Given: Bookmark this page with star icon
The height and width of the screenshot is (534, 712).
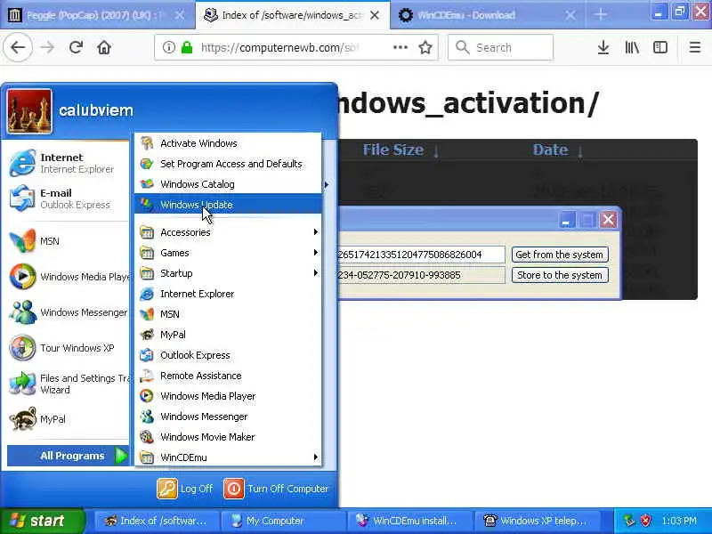Looking at the screenshot, I should (x=425, y=47).
